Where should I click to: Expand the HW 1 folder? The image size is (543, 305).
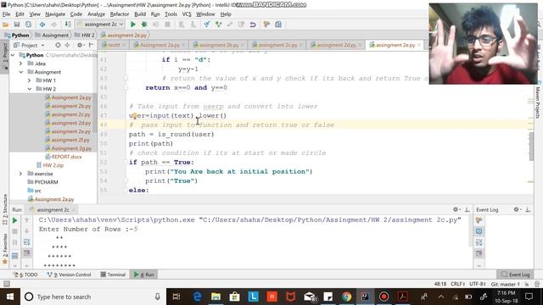29,80
